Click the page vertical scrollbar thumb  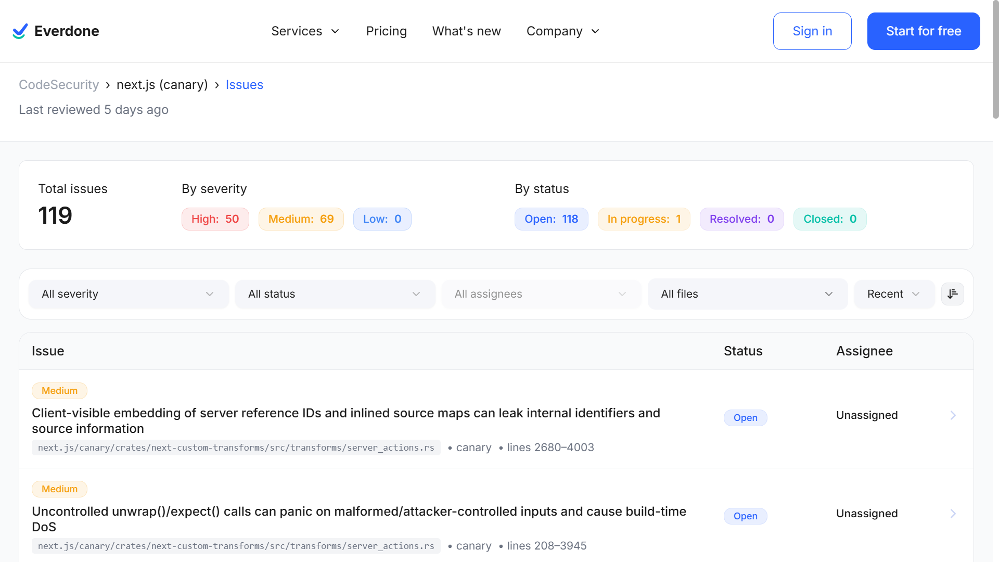click(x=995, y=60)
